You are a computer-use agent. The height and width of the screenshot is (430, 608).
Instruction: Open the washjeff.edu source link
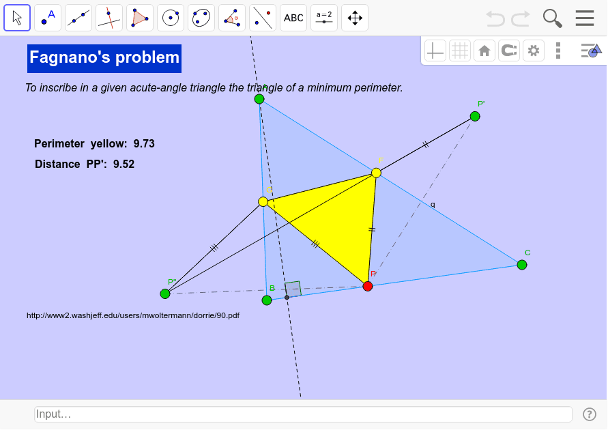[132, 315]
